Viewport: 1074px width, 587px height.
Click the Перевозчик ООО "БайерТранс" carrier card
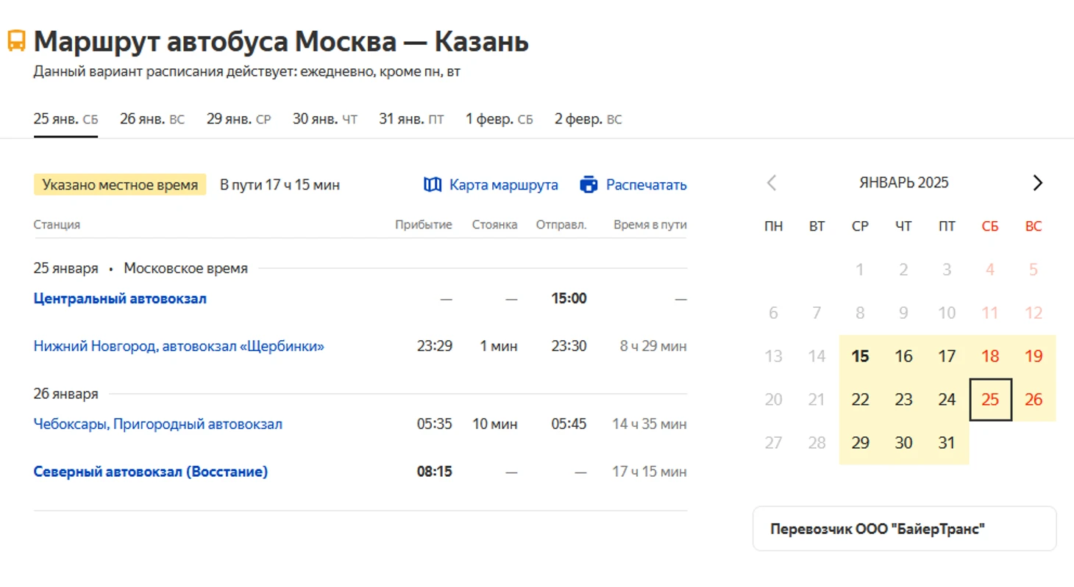(904, 529)
